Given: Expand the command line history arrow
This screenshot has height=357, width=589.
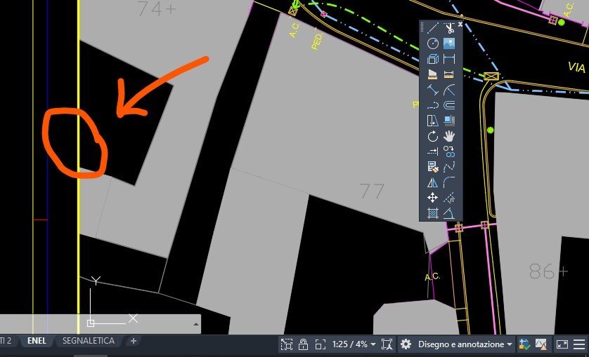Looking at the screenshot, I should tap(195, 324).
